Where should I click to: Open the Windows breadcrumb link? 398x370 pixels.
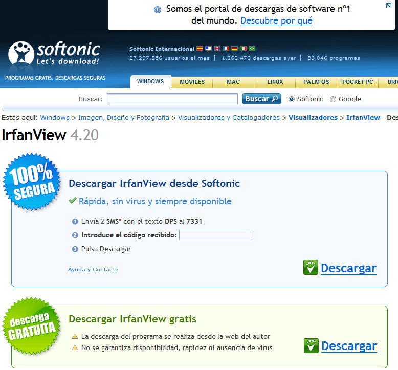[x=55, y=117]
